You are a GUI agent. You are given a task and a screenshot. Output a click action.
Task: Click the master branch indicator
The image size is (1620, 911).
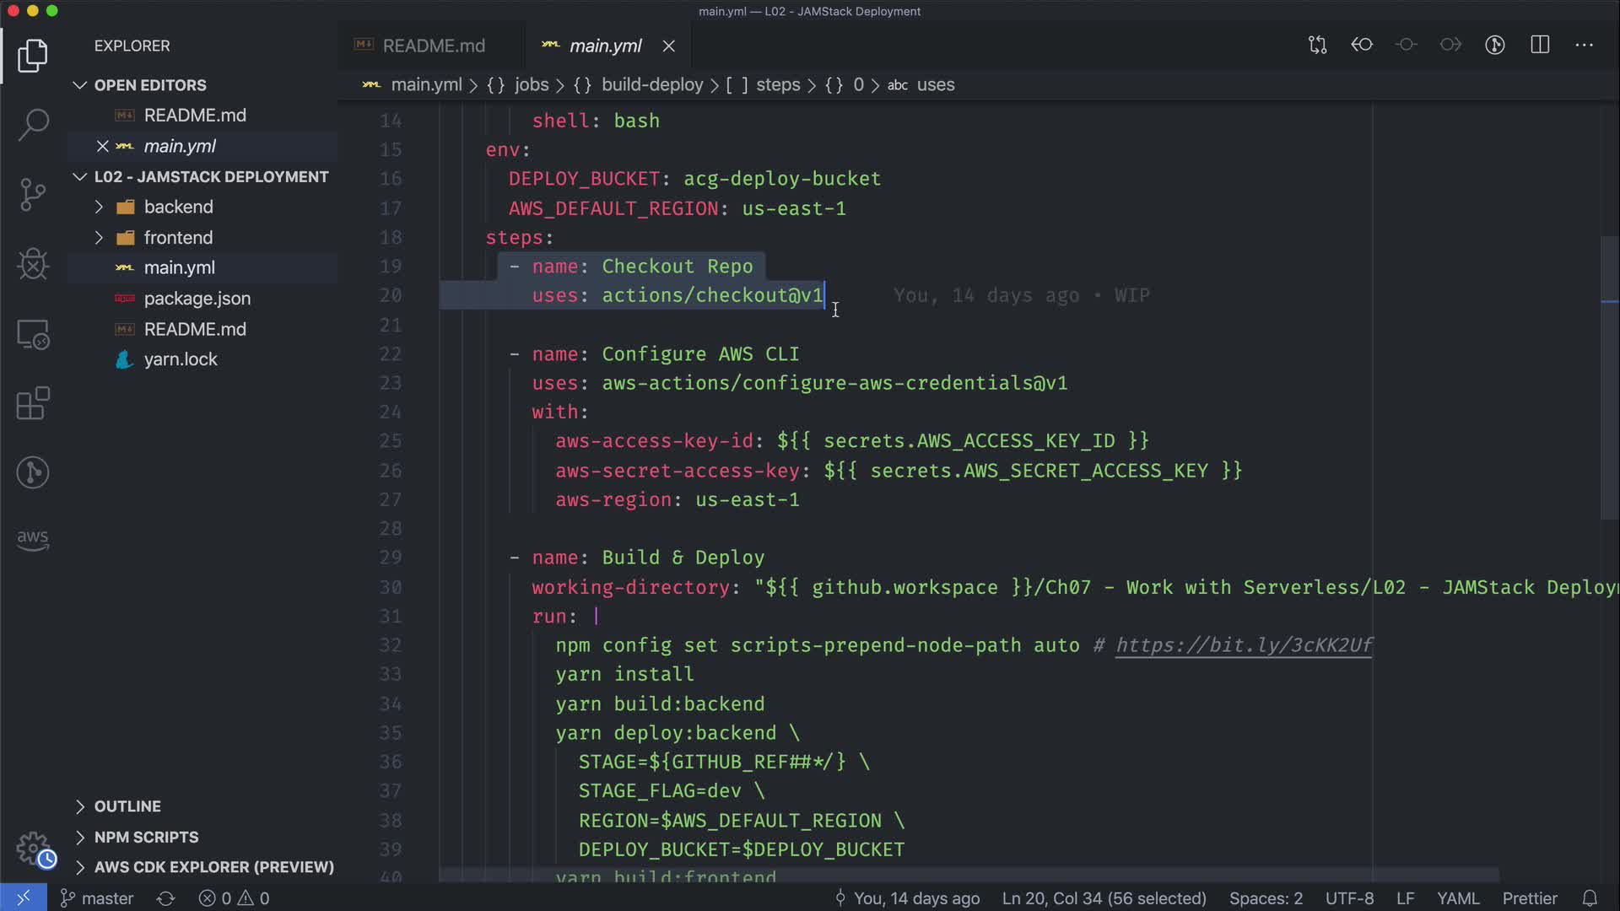click(x=97, y=898)
